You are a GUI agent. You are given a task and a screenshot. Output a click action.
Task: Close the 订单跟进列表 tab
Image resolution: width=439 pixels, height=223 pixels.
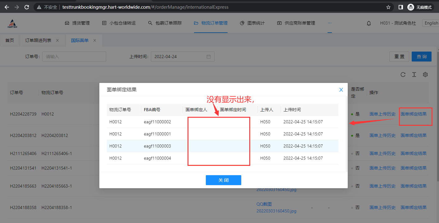57,40
